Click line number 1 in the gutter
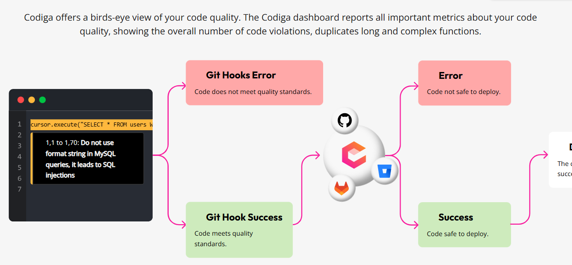 coord(19,124)
